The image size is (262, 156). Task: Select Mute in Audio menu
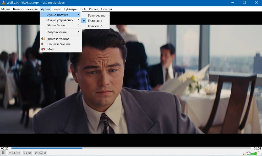tap(61, 49)
